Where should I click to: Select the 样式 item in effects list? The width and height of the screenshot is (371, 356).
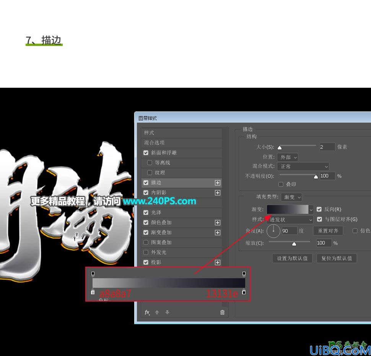click(181, 133)
